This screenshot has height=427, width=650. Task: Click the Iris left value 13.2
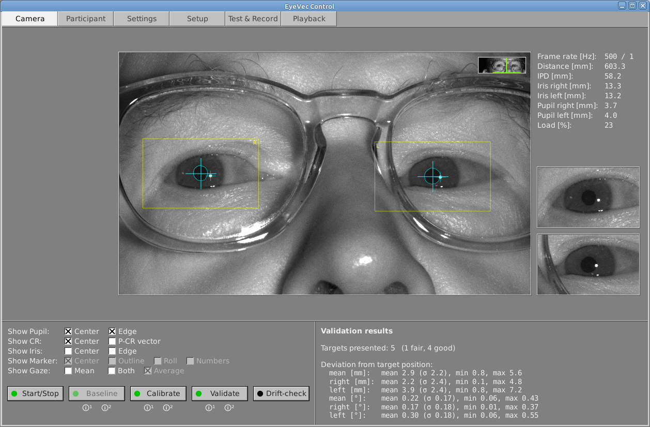click(613, 96)
